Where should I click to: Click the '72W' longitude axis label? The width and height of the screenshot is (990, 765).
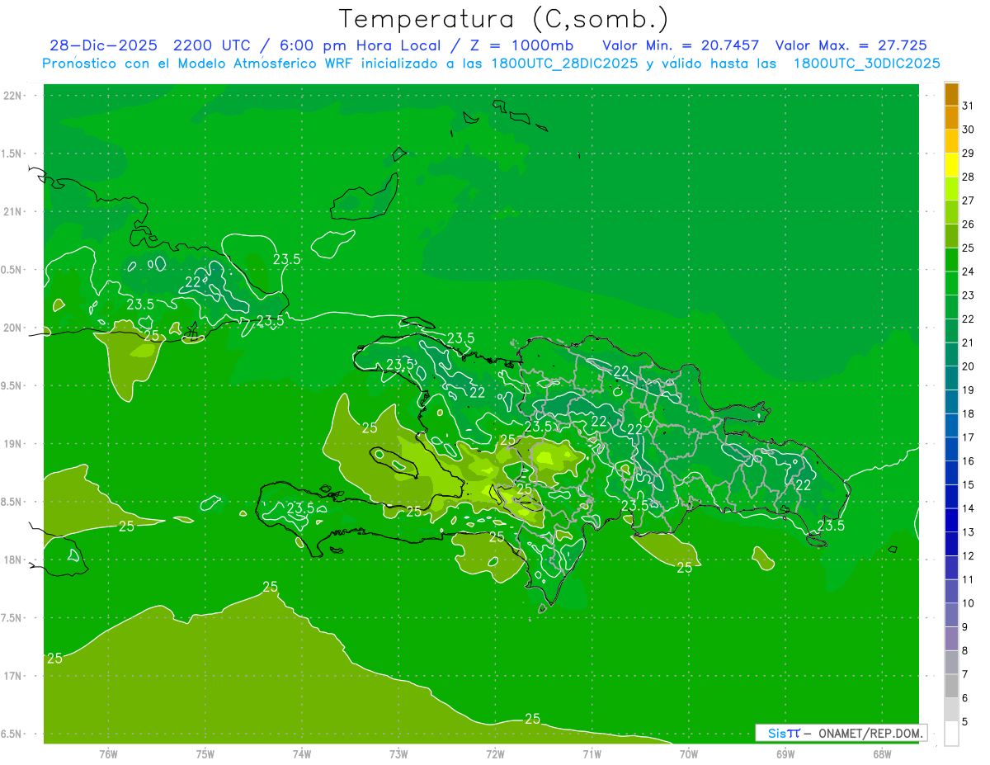pyautogui.click(x=496, y=753)
